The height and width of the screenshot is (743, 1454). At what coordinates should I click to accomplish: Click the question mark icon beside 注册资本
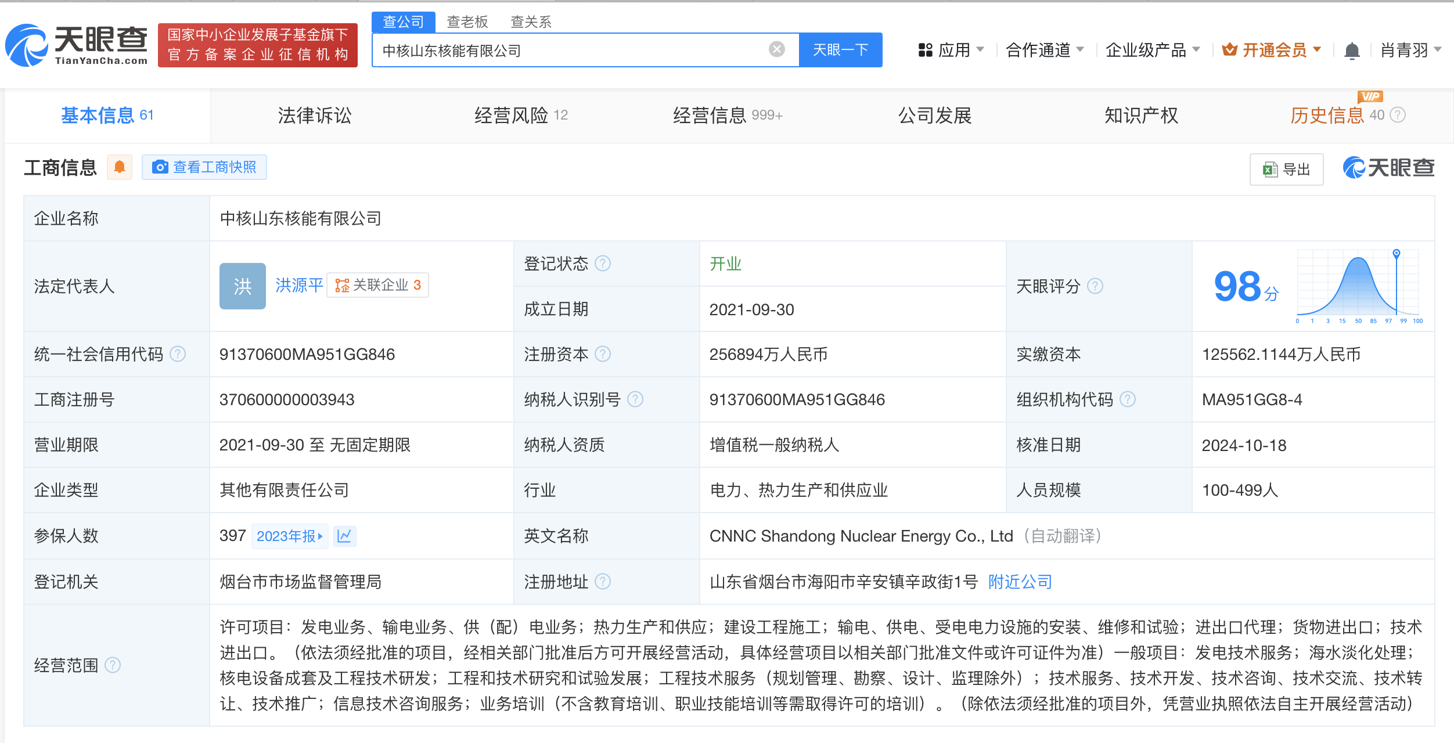[604, 354]
